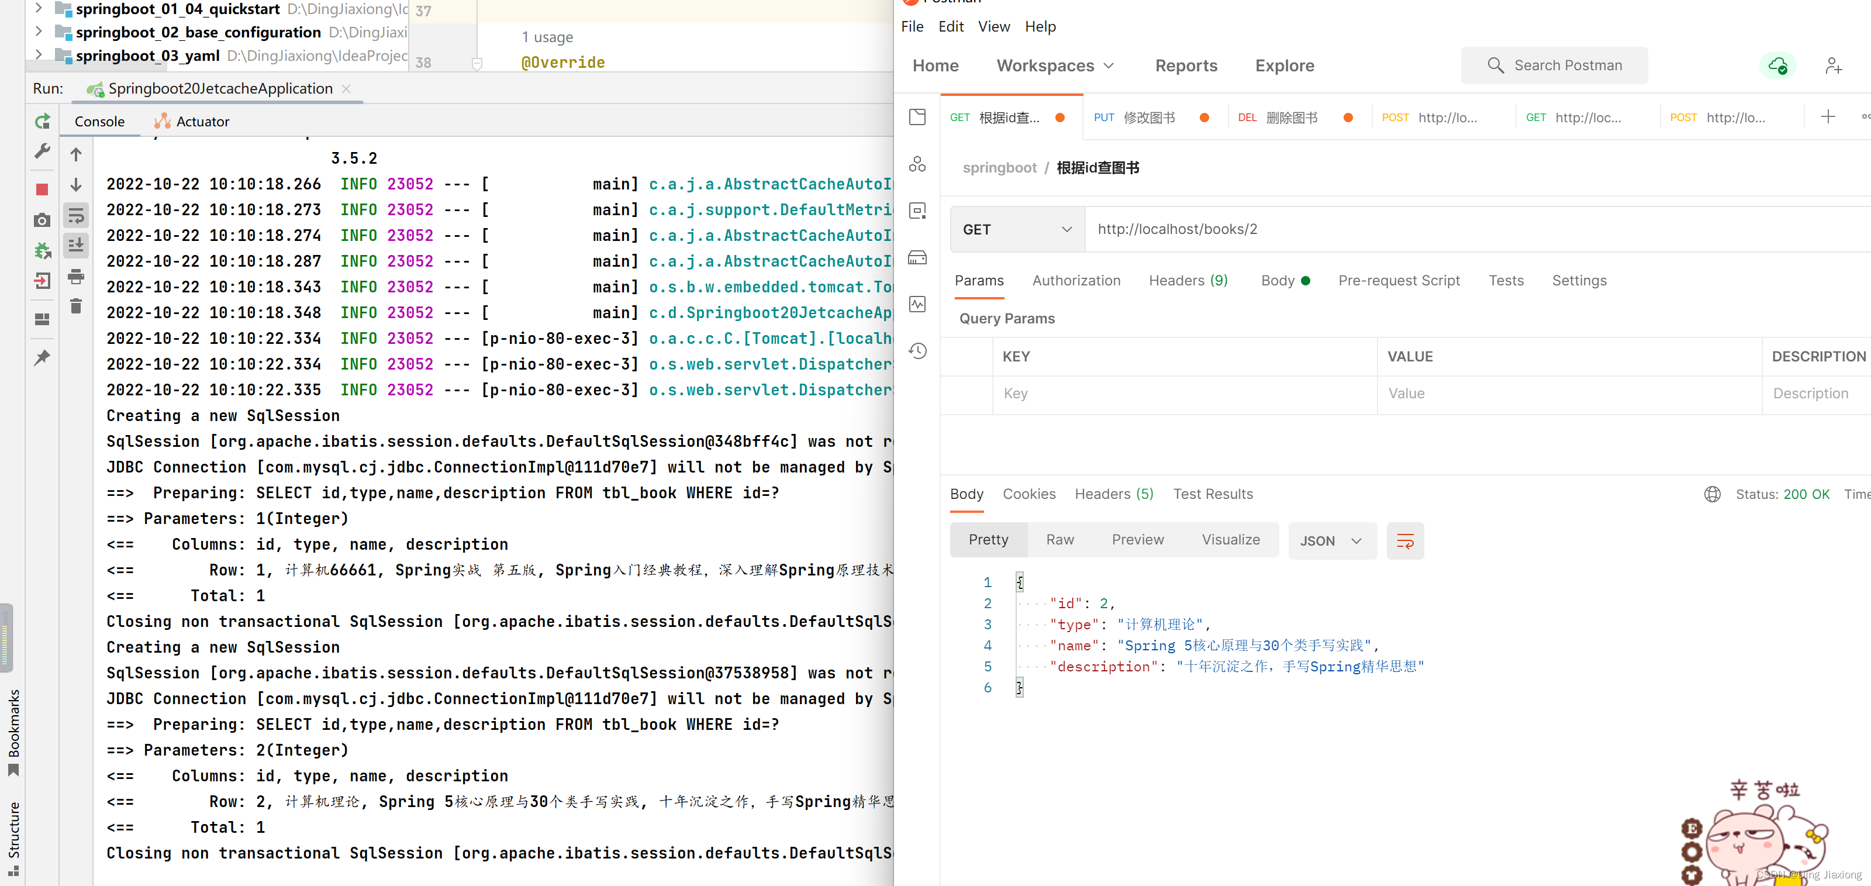This screenshot has width=1871, height=886.
Task: Switch to Console tab in Run panel
Action: pyautogui.click(x=99, y=121)
